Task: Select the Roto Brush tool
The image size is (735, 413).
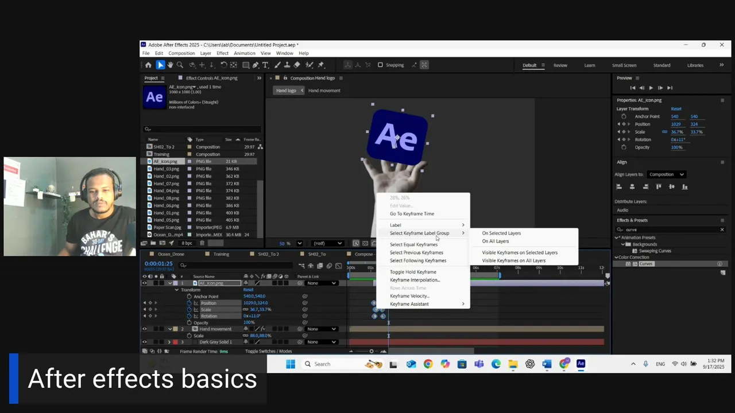Action: pos(309,65)
